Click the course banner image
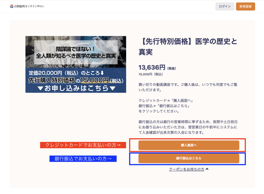The width and height of the screenshot is (264, 194). pyautogui.click(x=76, y=64)
